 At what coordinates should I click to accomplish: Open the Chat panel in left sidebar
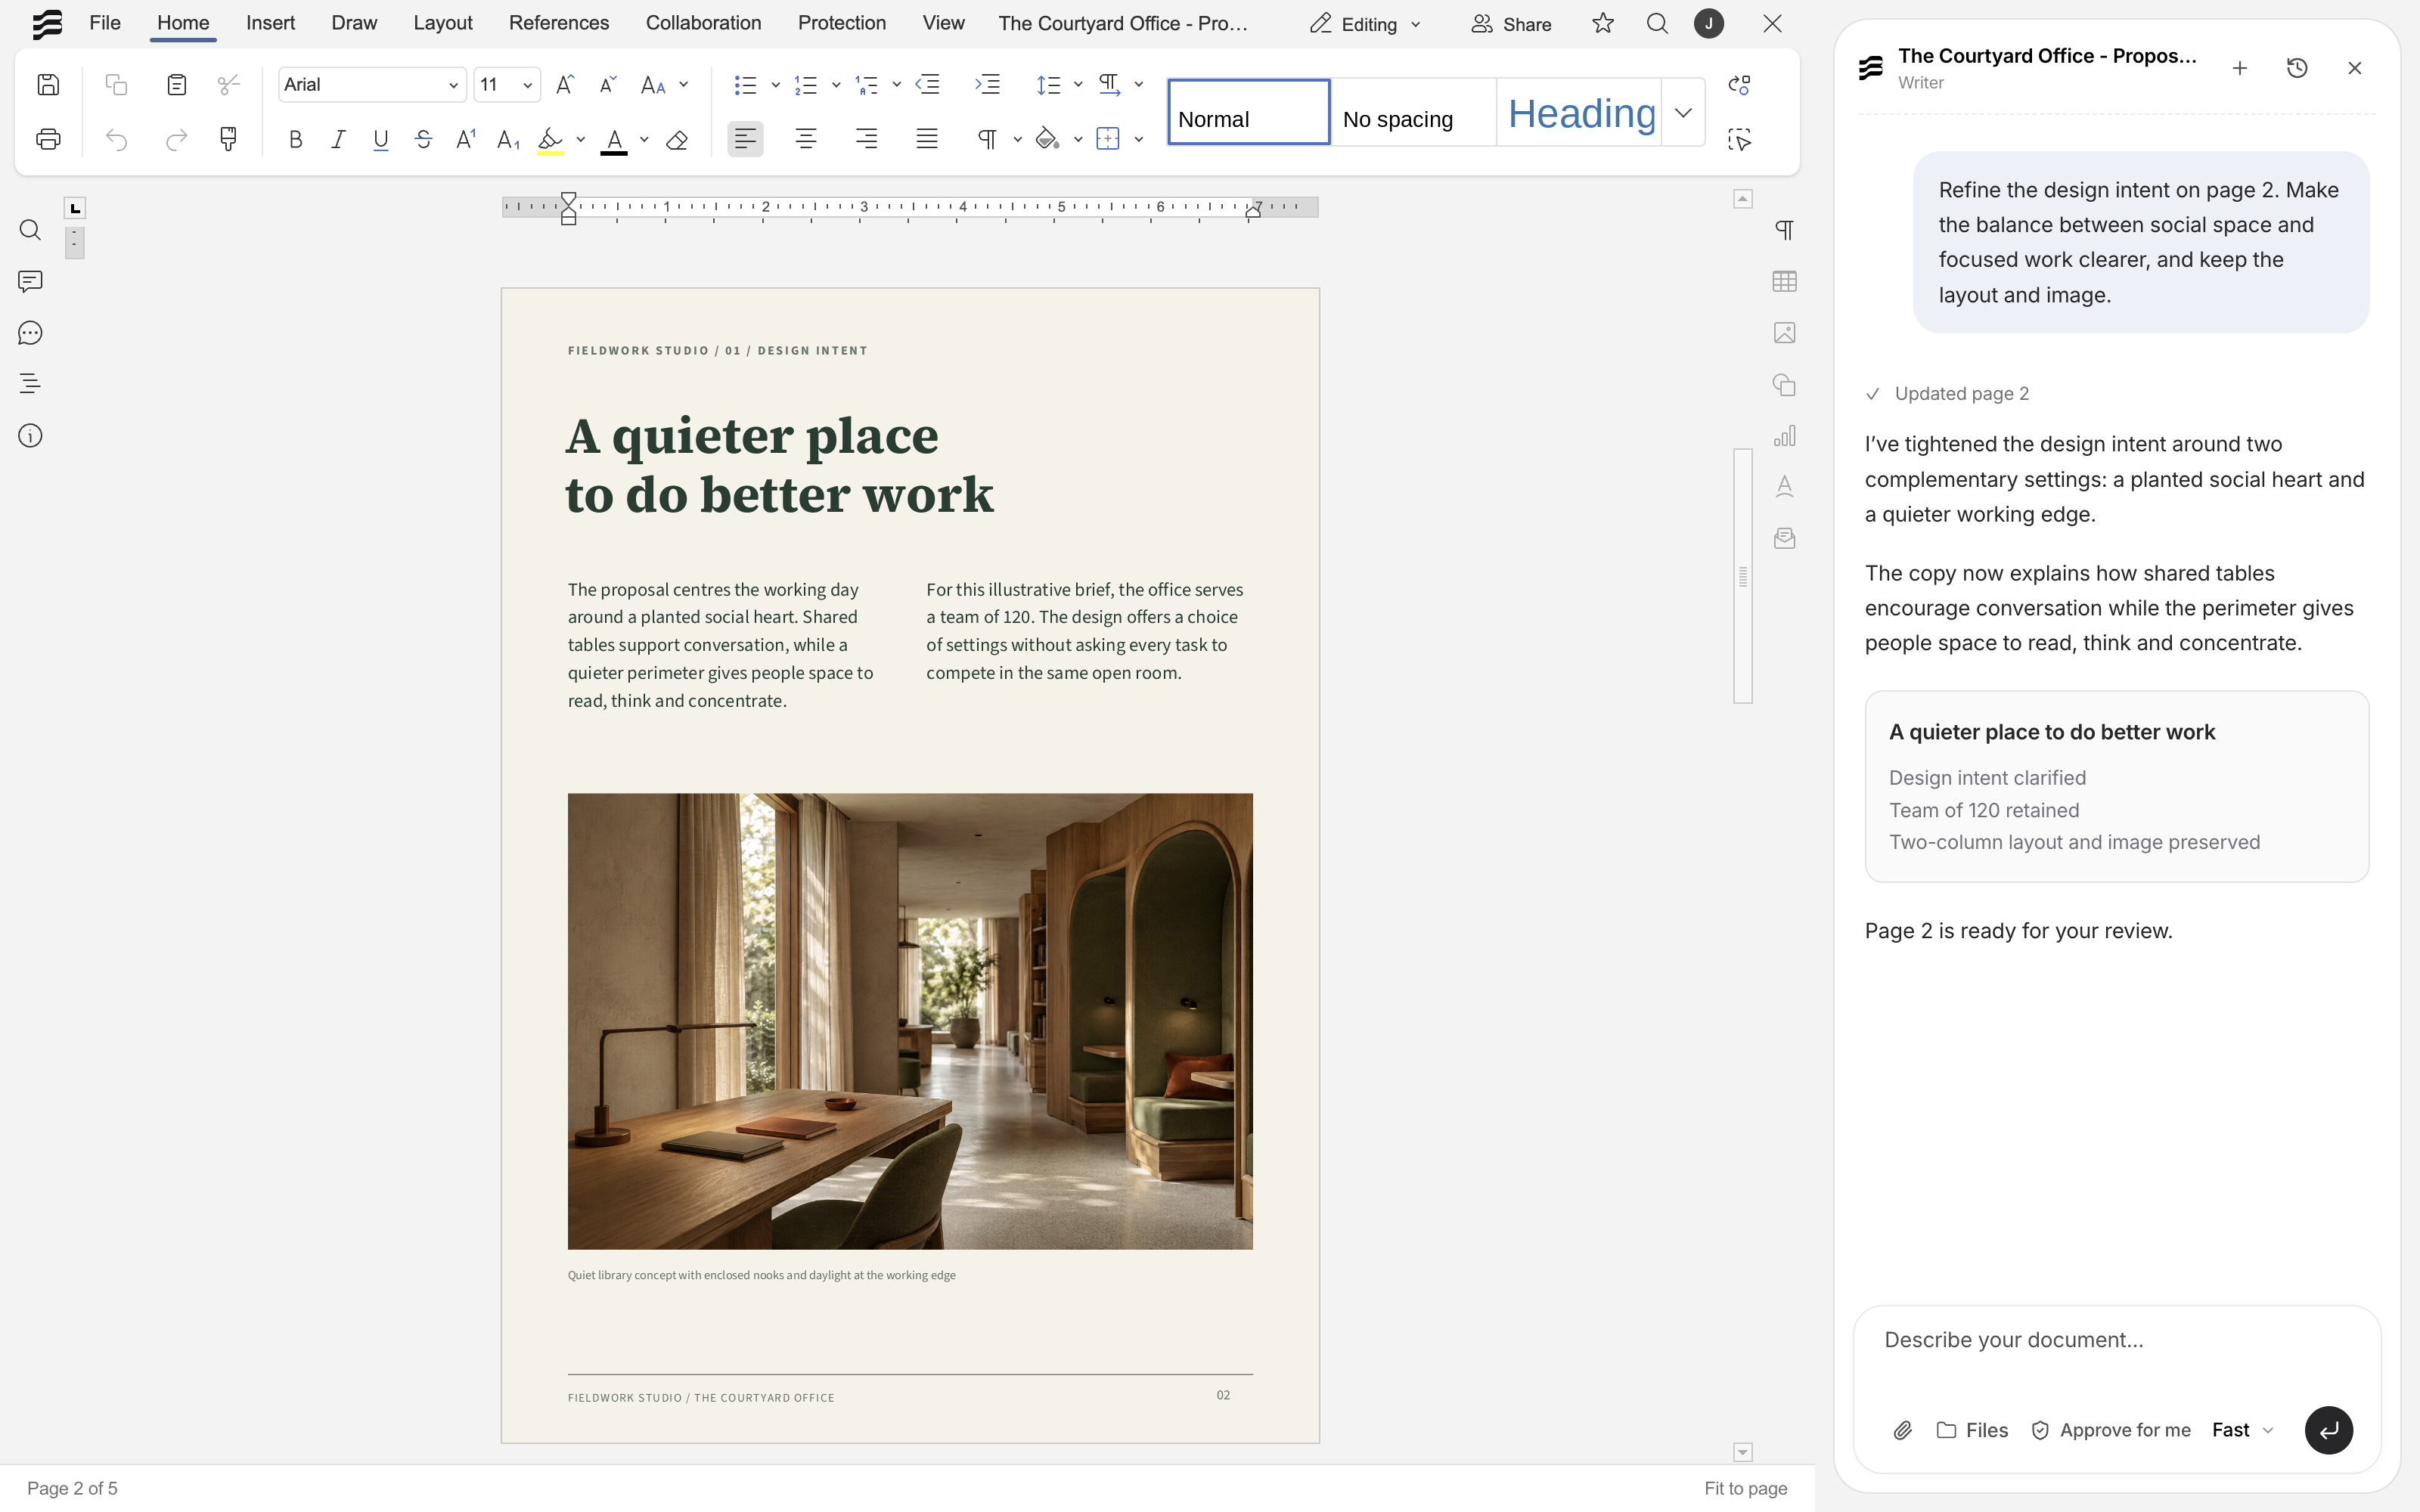[x=30, y=333]
